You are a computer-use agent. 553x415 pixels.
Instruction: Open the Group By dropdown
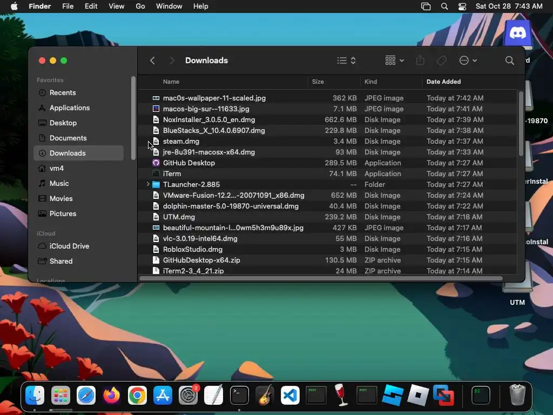(394, 61)
